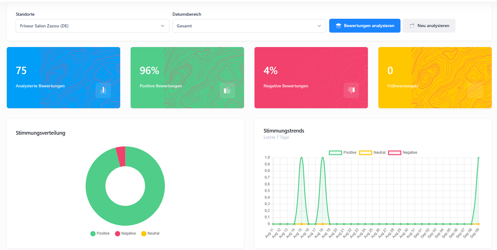
Task: Toggle Negative label in Stimmungsverteilung legend
Action: coord(128,233)
